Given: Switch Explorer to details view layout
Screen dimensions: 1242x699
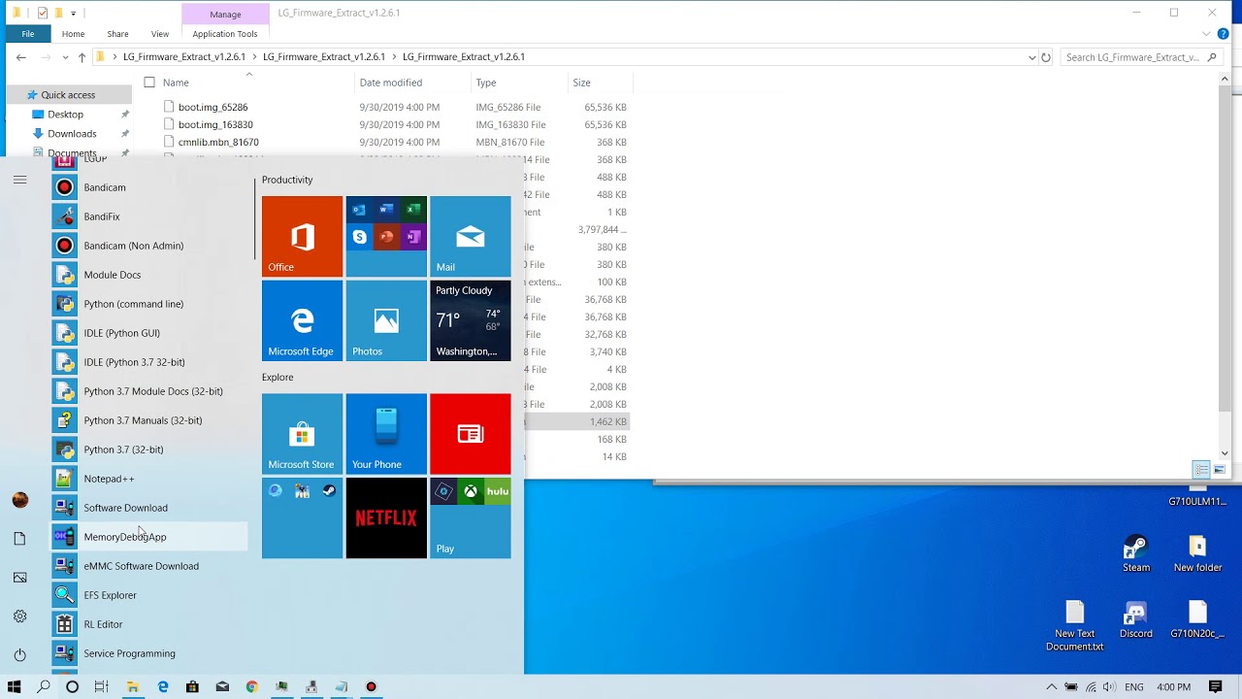Looking at the screenshot, I should pyautogui.click(x=1202, y=470).
